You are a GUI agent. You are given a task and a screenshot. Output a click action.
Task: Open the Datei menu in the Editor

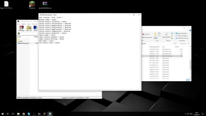[41, 17]
